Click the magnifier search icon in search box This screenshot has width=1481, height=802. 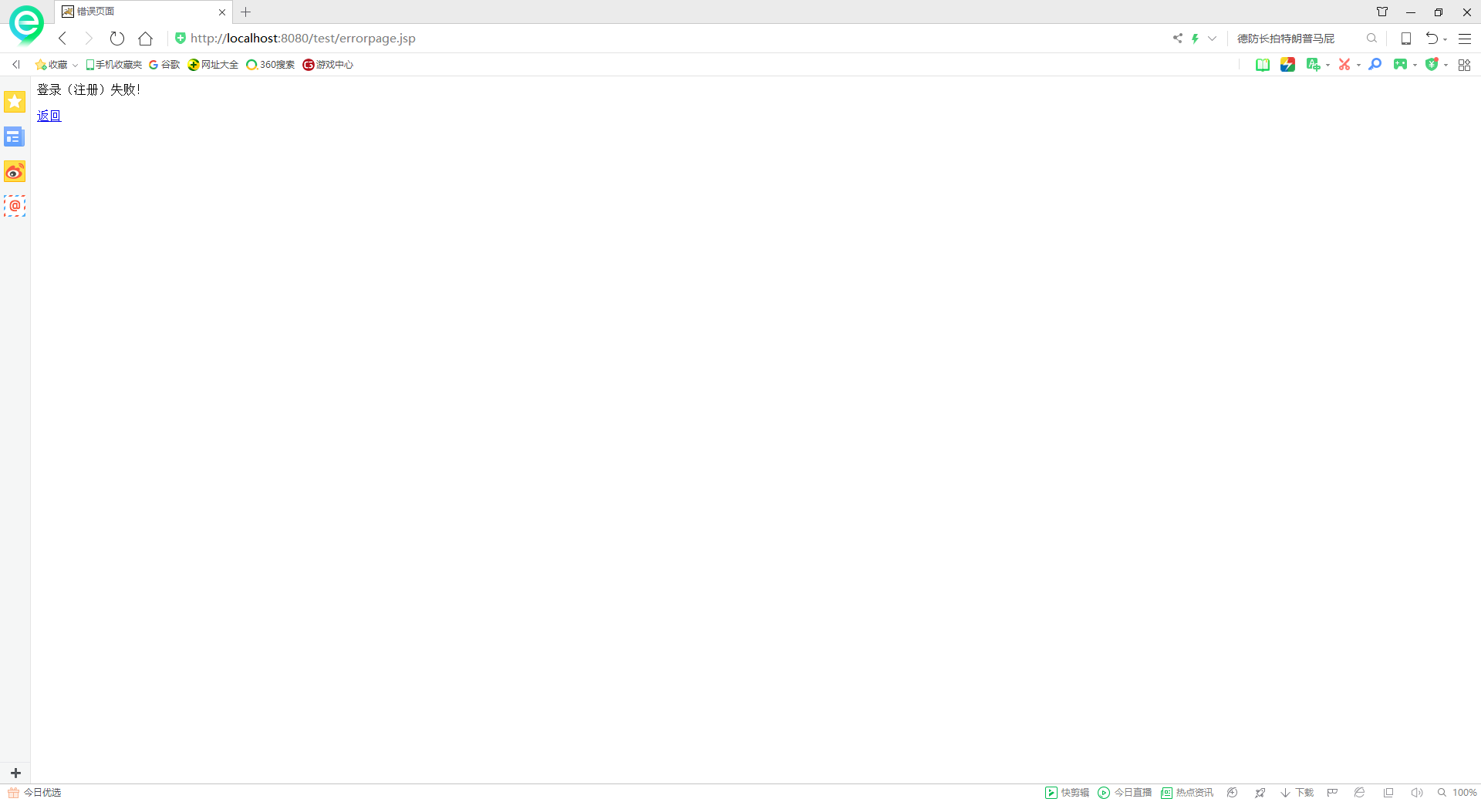(x=1371, y=39)
